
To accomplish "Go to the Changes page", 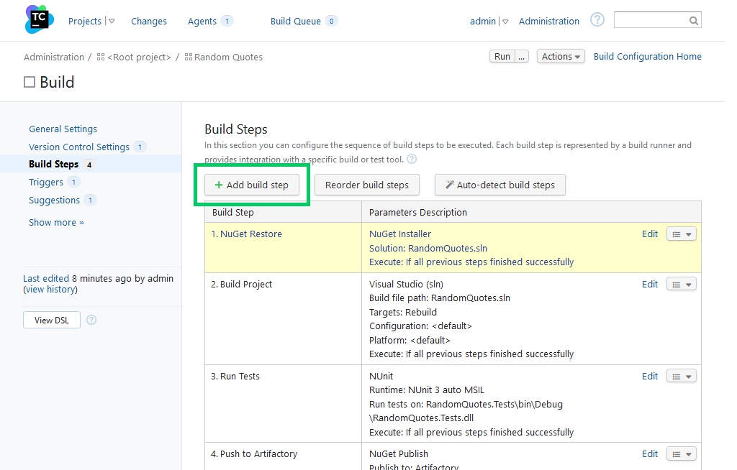I will (149, 21).
